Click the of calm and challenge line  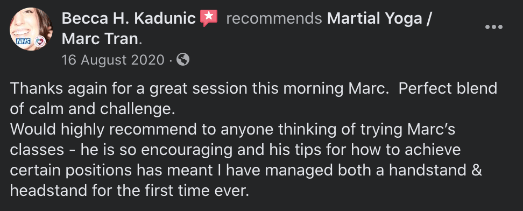[93, 109]
